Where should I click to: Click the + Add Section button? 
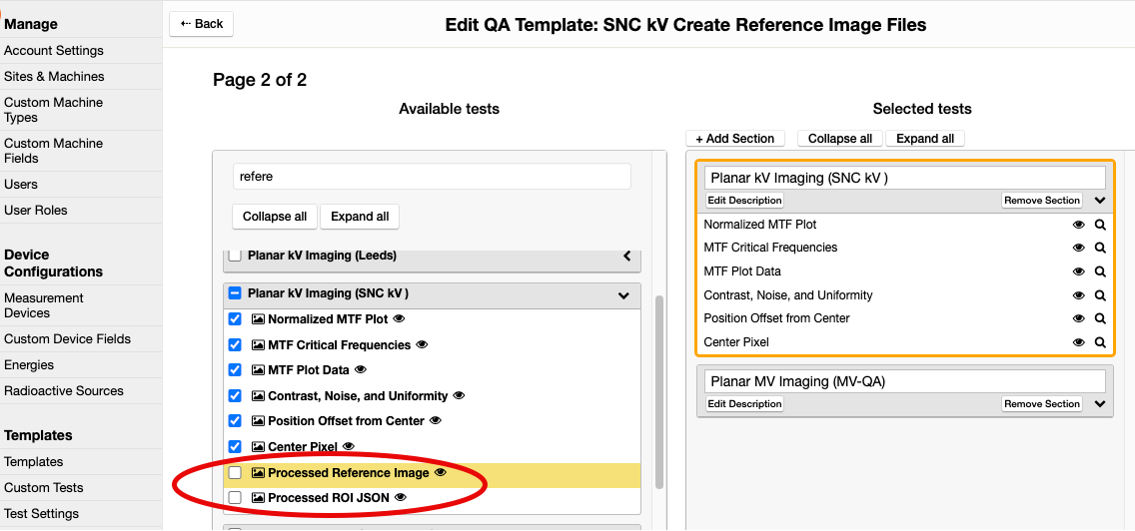point(735,139)
